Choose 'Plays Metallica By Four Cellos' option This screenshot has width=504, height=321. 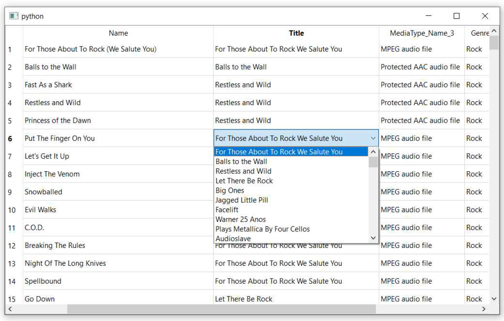[x=291, y=229]
